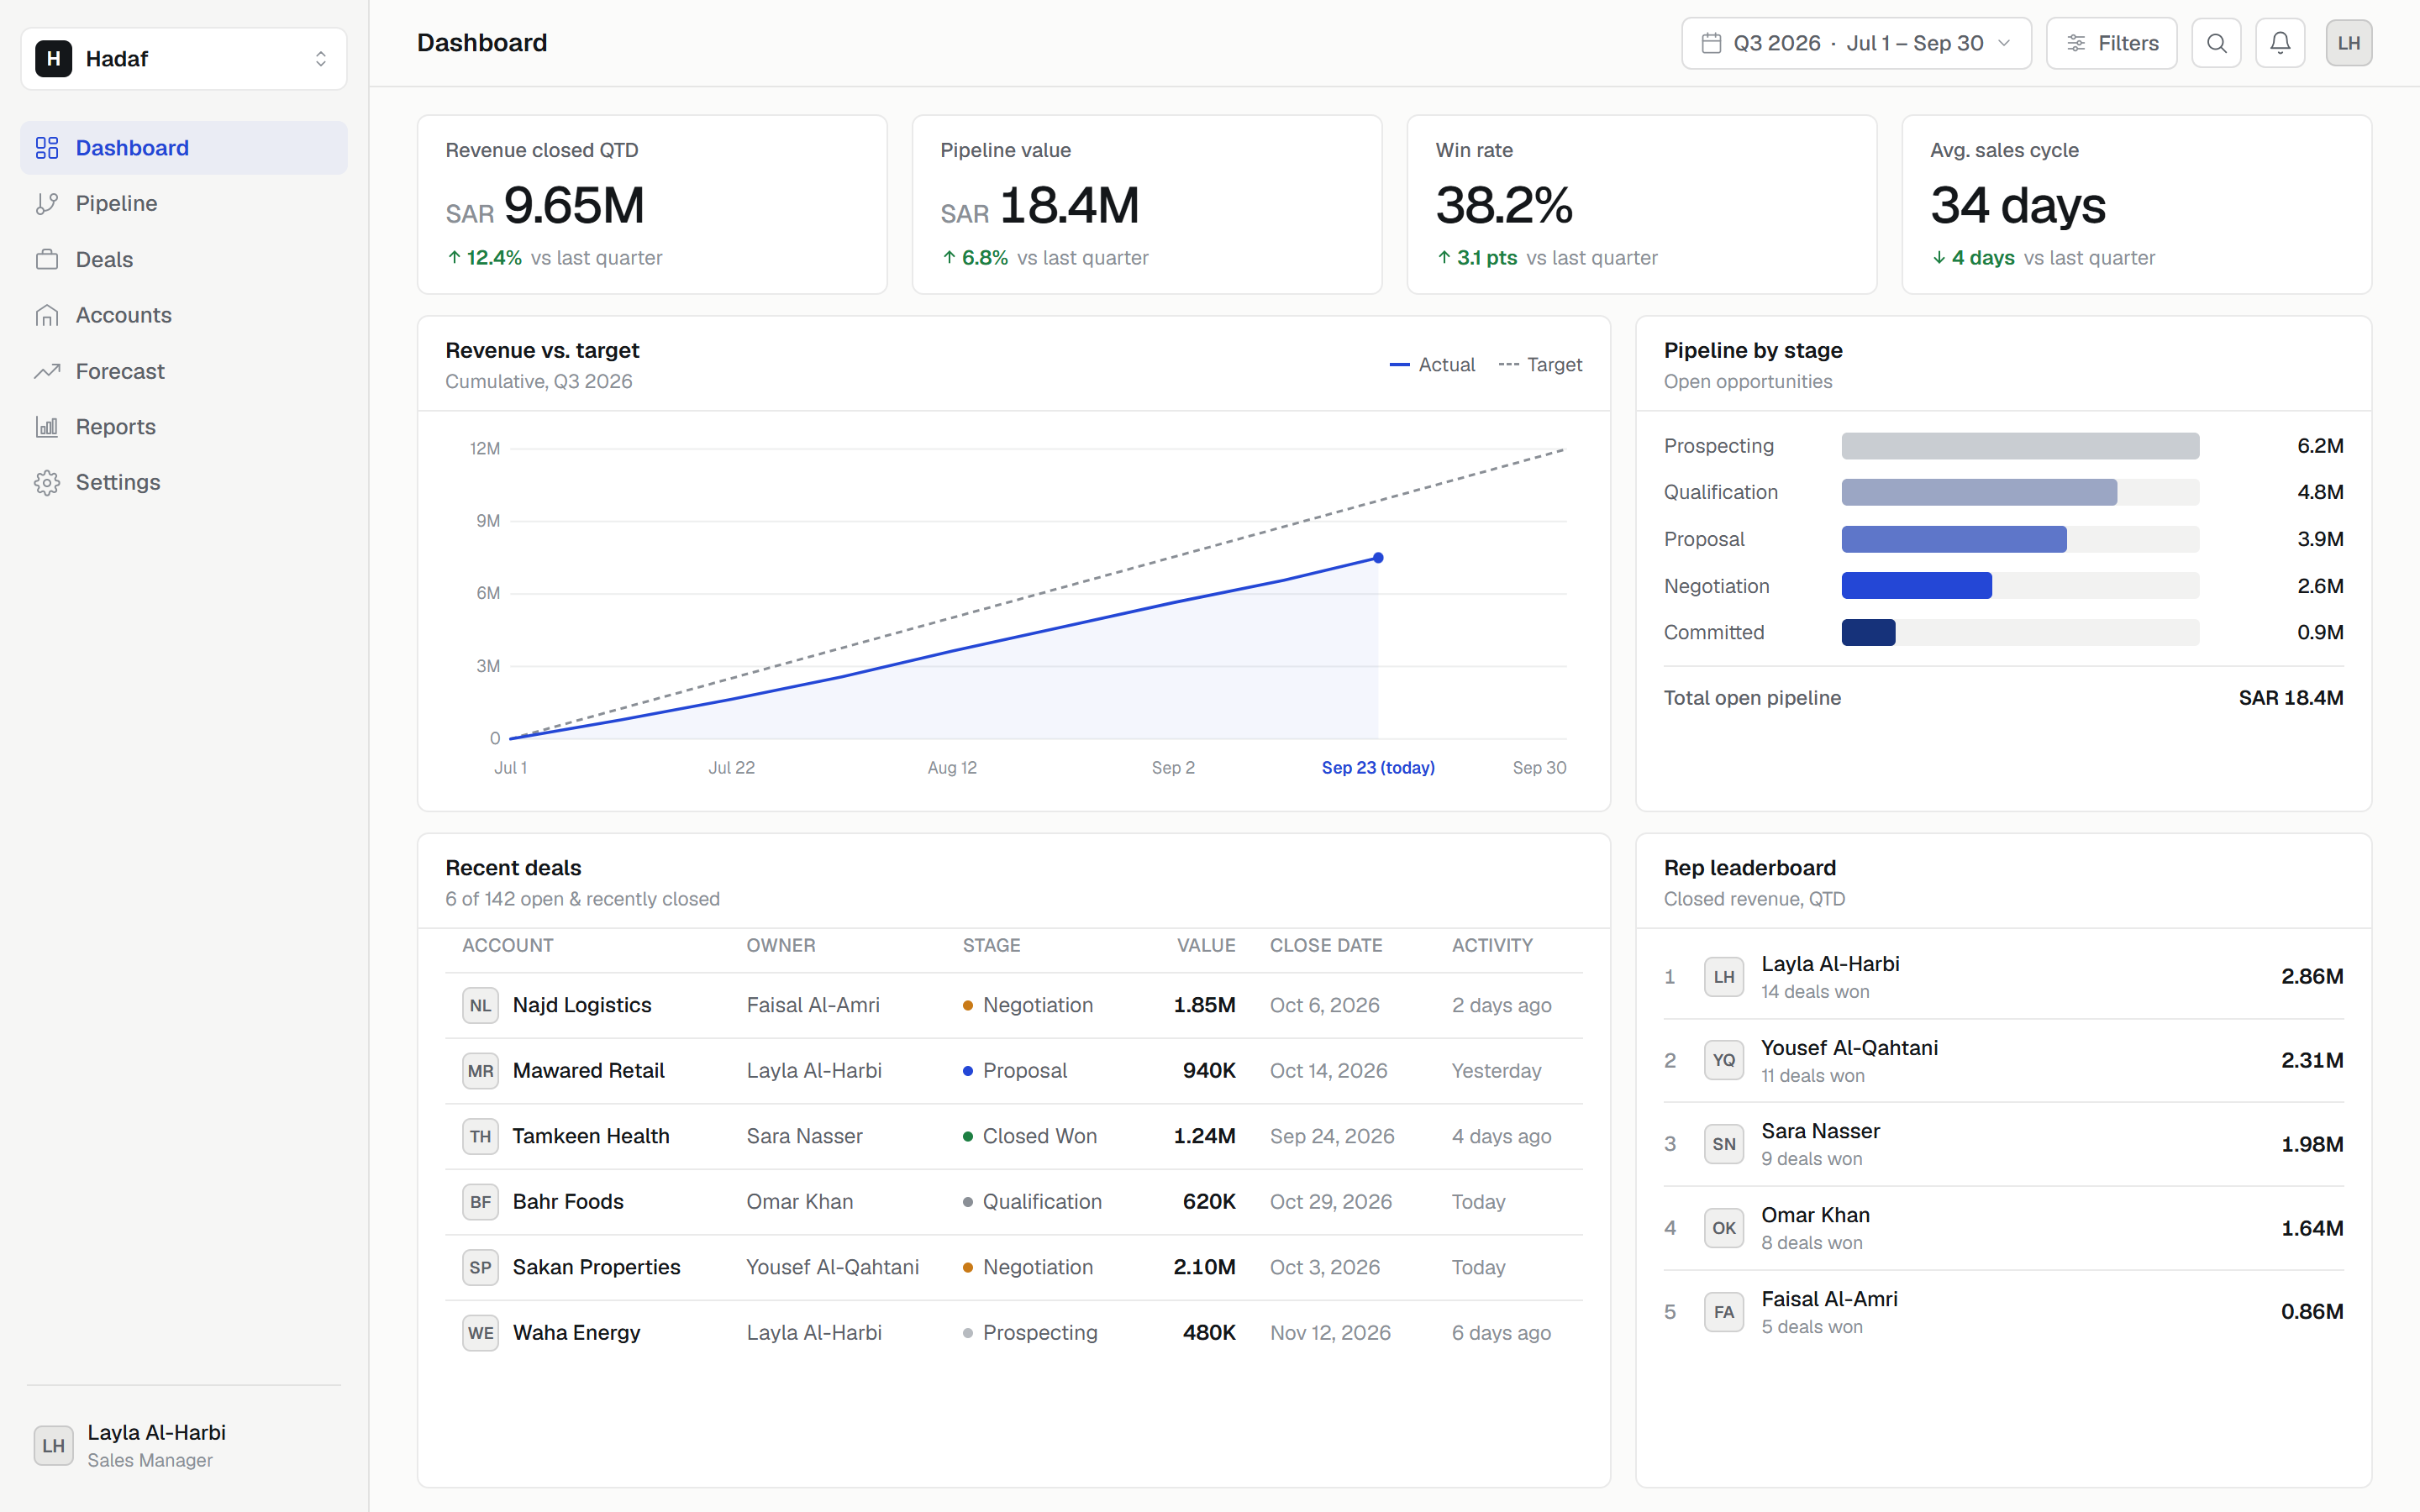The image size is (2420, 1512).
Task: Click the Revenue closed QTD card
Action: (652, 204)
